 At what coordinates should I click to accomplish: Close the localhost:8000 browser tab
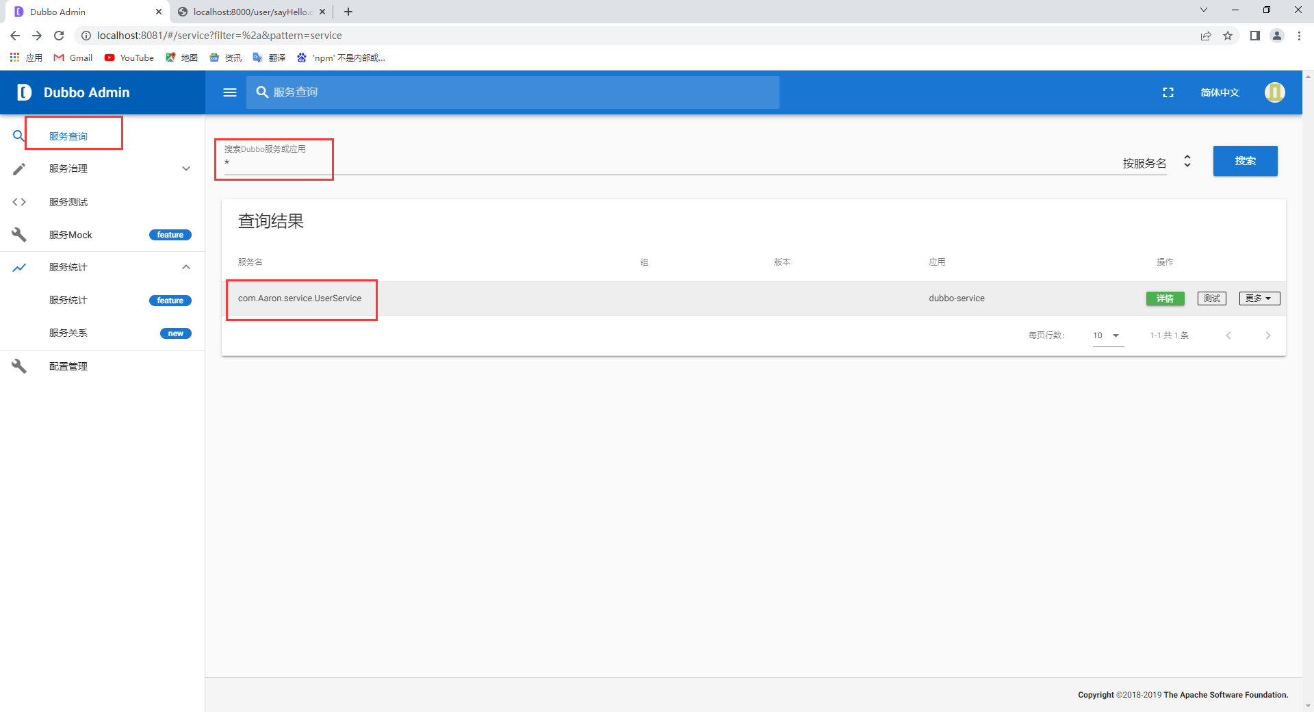point(322,12)
